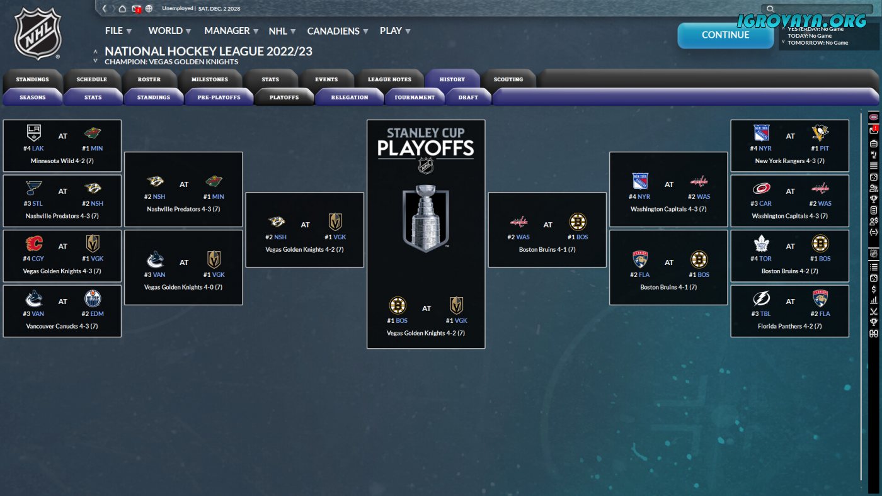Open the PRE-PLAYOFFS sub-tab

point(219,97)
